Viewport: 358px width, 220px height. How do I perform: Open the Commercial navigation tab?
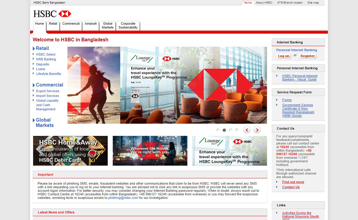pos(71,26)
